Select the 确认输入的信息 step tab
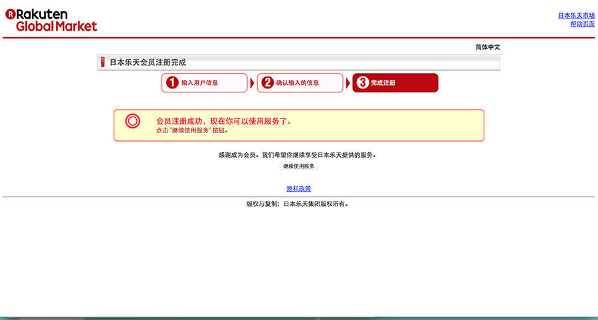The height and width of the screenshot is (320, 598). (x=300, y=83)
